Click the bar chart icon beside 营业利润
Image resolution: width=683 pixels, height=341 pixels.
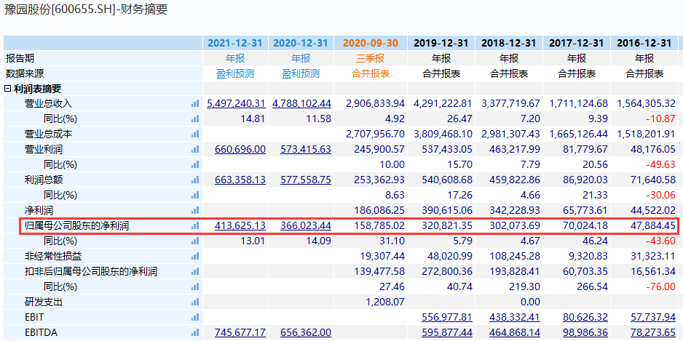[194, 149]
